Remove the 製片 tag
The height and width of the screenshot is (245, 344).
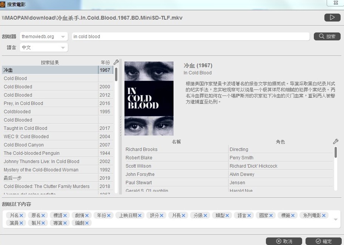(x=43, y=223)
